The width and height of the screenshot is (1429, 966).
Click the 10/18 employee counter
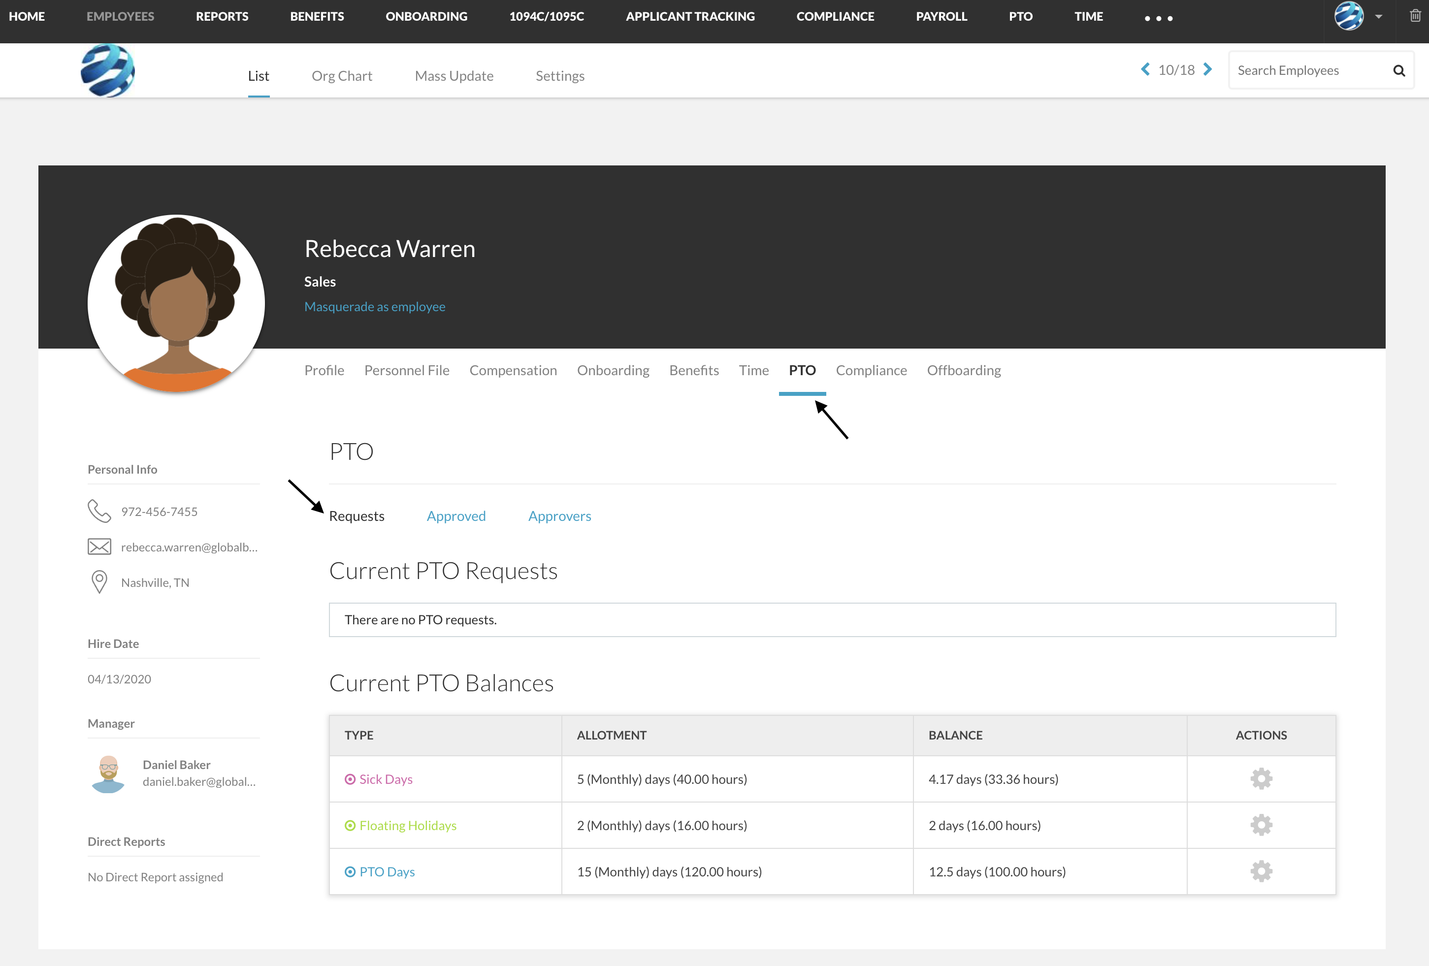(x=1176, y=70)
